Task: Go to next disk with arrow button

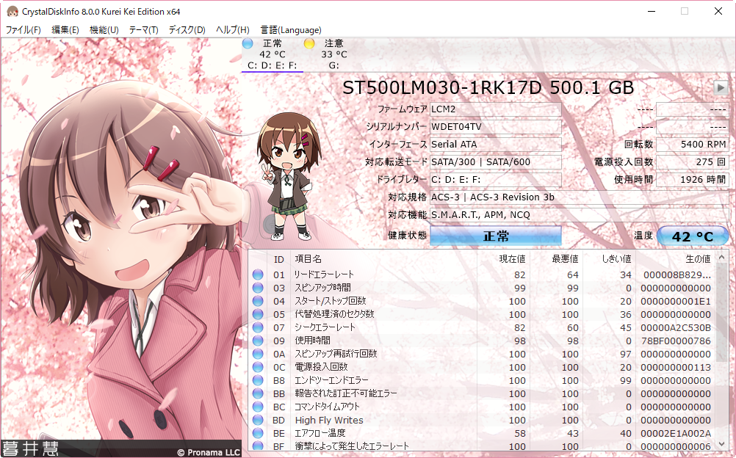Action: (720, 87)
